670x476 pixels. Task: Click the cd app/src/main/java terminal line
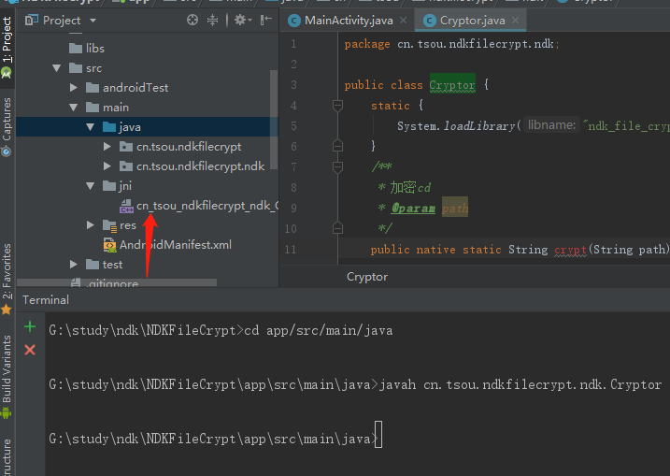(221, 330)
